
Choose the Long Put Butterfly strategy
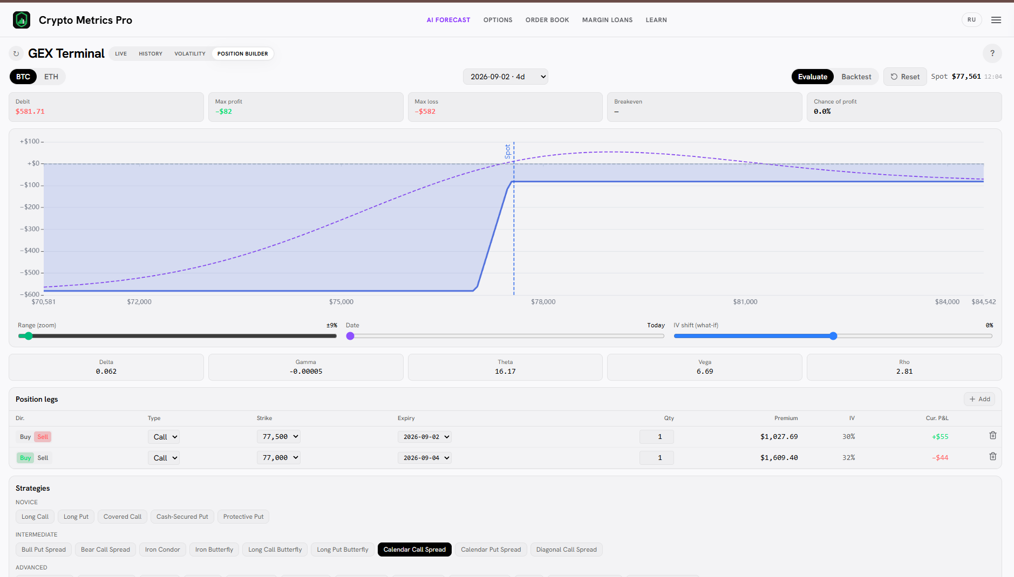click(343, 549)
